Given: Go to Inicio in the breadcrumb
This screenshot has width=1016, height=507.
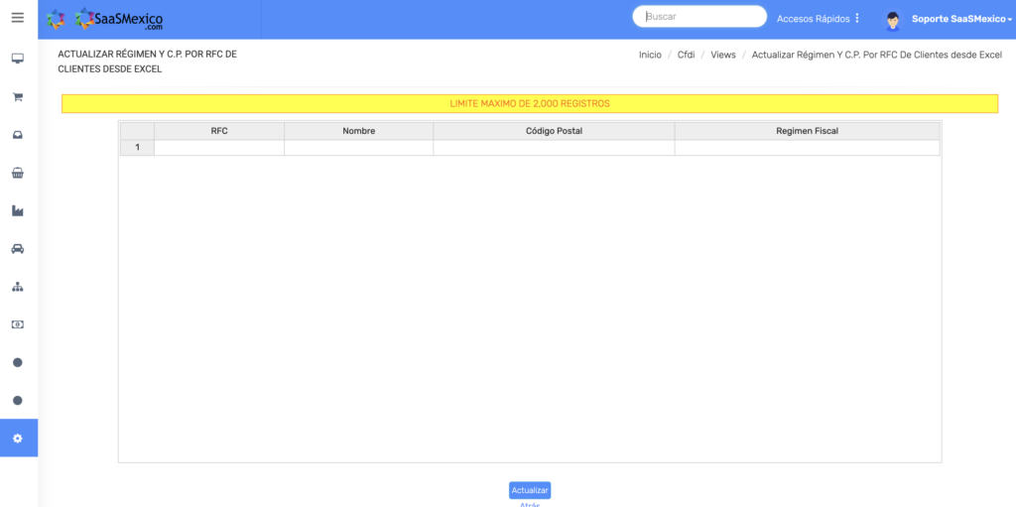Looking at the screenshot, I should (650, 55).
